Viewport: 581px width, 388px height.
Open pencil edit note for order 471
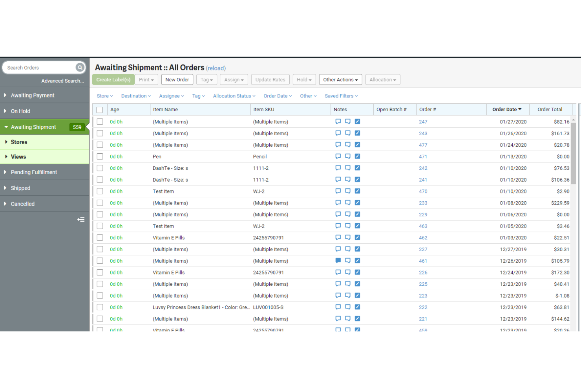[357, 156]
